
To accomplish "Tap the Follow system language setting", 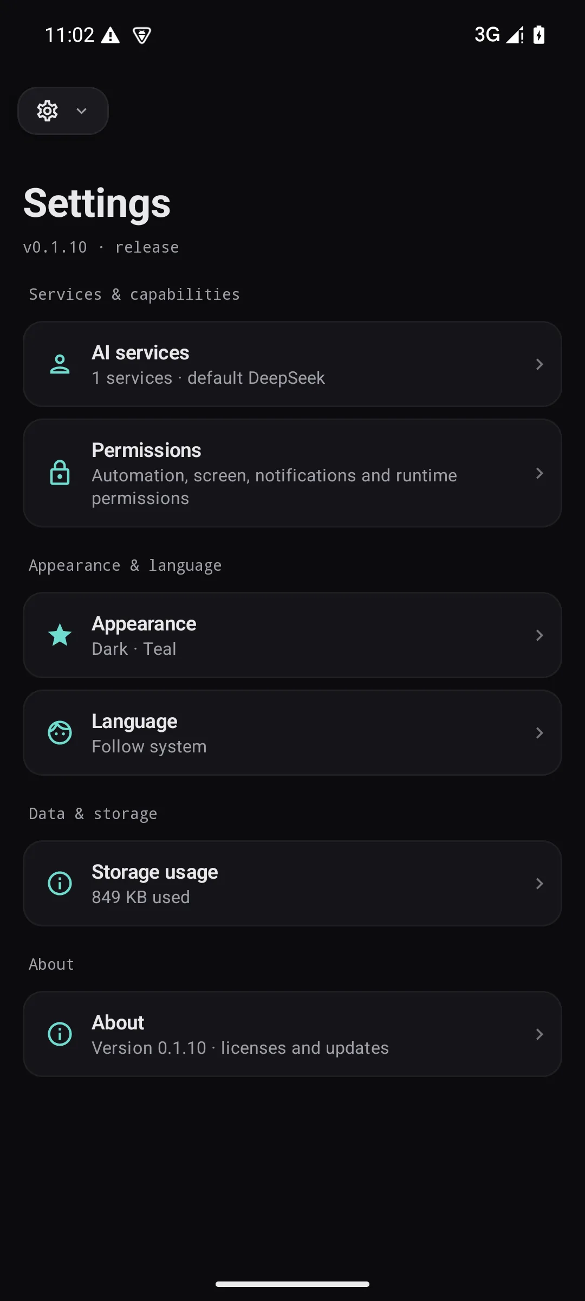I will click(149, 746).
